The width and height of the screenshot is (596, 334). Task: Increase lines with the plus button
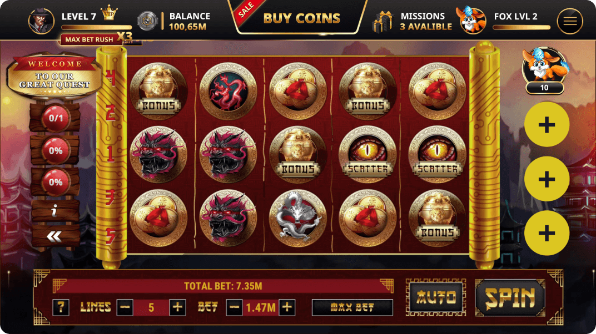(x=177, y=307)
